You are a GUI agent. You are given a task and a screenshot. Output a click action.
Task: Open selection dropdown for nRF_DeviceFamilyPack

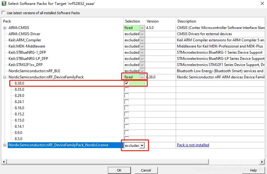(142, 77)
